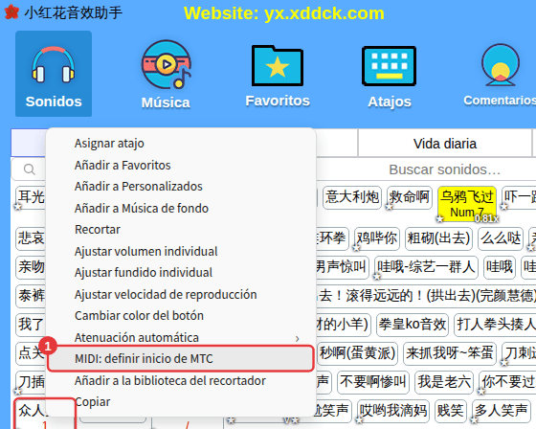Play the short 哇哦 sound
Screen dimensions: 536x429
point(500,267)
